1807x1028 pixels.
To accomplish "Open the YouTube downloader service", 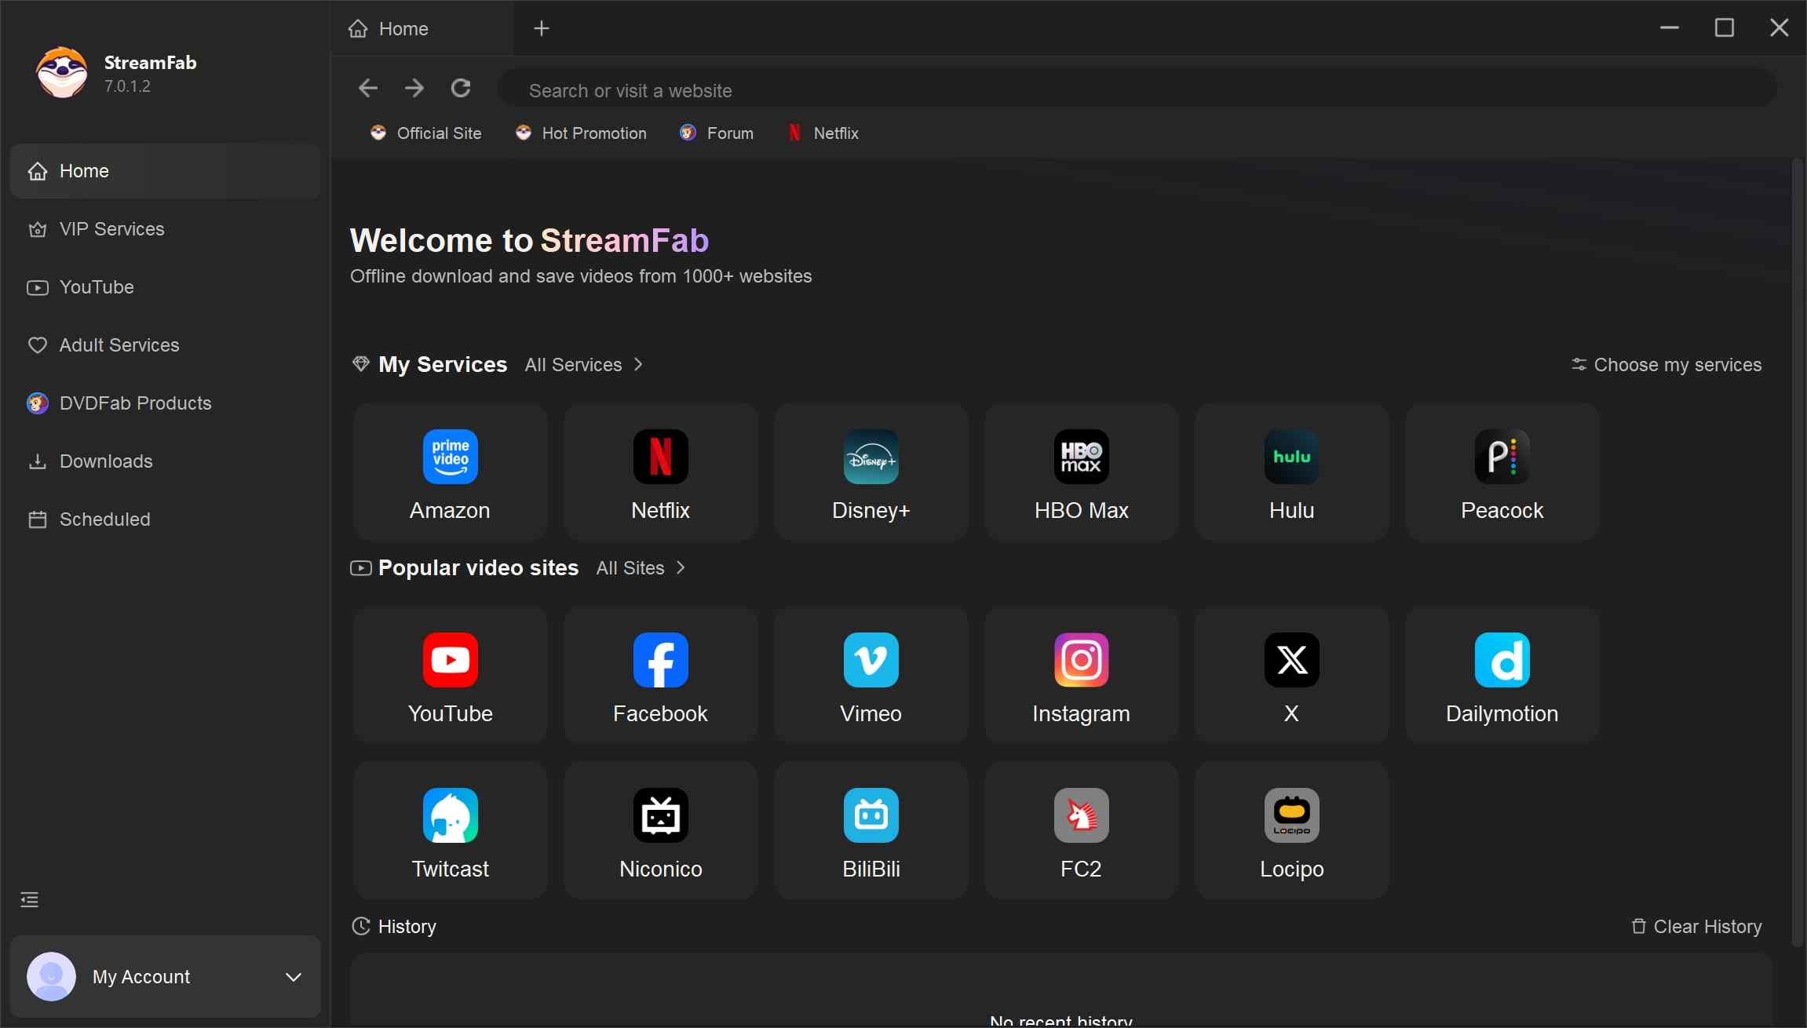I will pos(450,675).
